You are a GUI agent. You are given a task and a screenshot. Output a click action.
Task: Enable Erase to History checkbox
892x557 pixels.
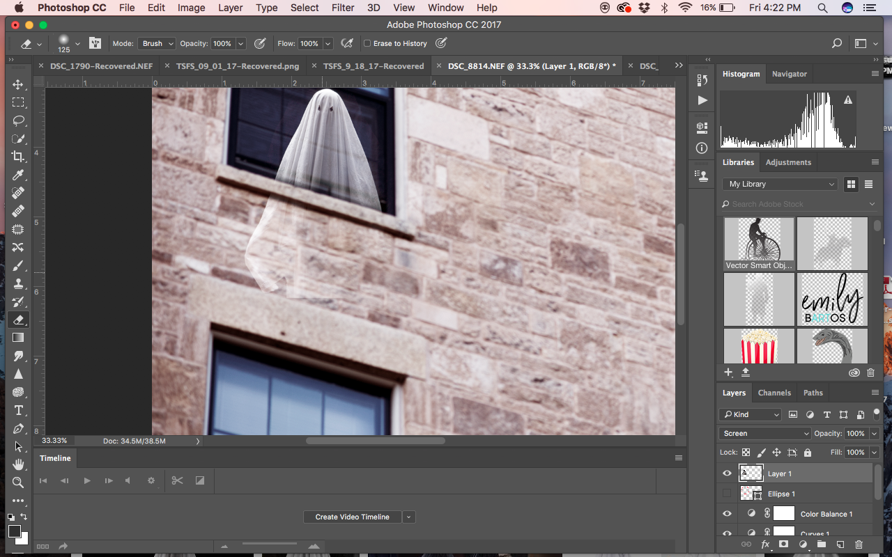367,43
